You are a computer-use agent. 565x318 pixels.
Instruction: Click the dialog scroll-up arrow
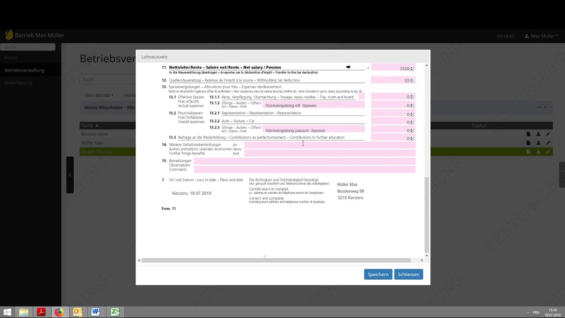tap(426, 65)
